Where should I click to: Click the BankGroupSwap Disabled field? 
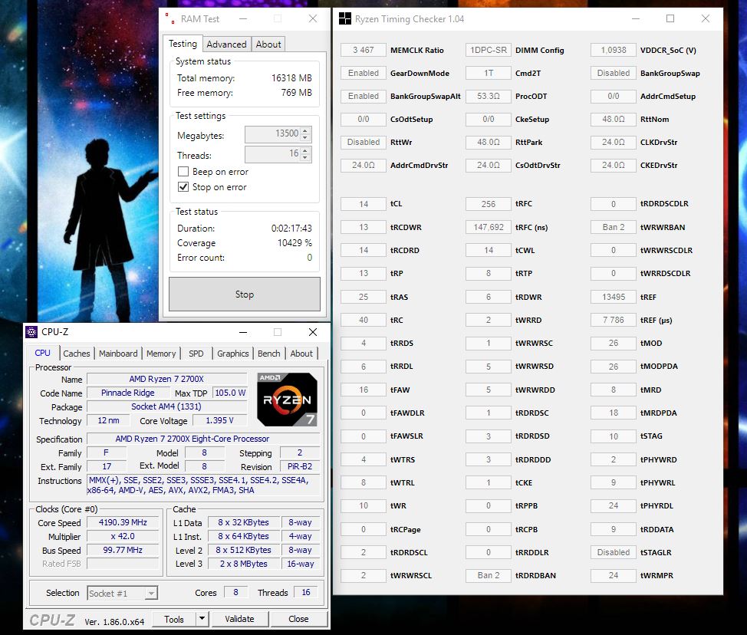click(613, 73)
